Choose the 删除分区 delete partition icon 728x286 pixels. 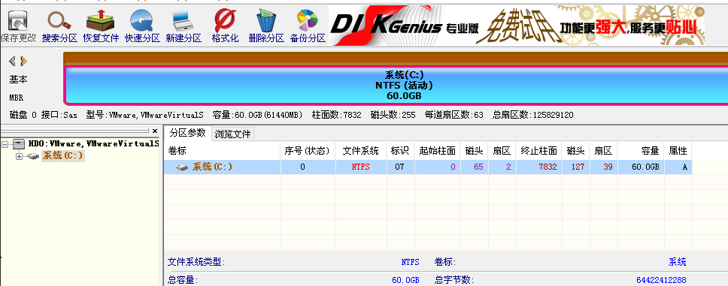click(x=266, y=27)
